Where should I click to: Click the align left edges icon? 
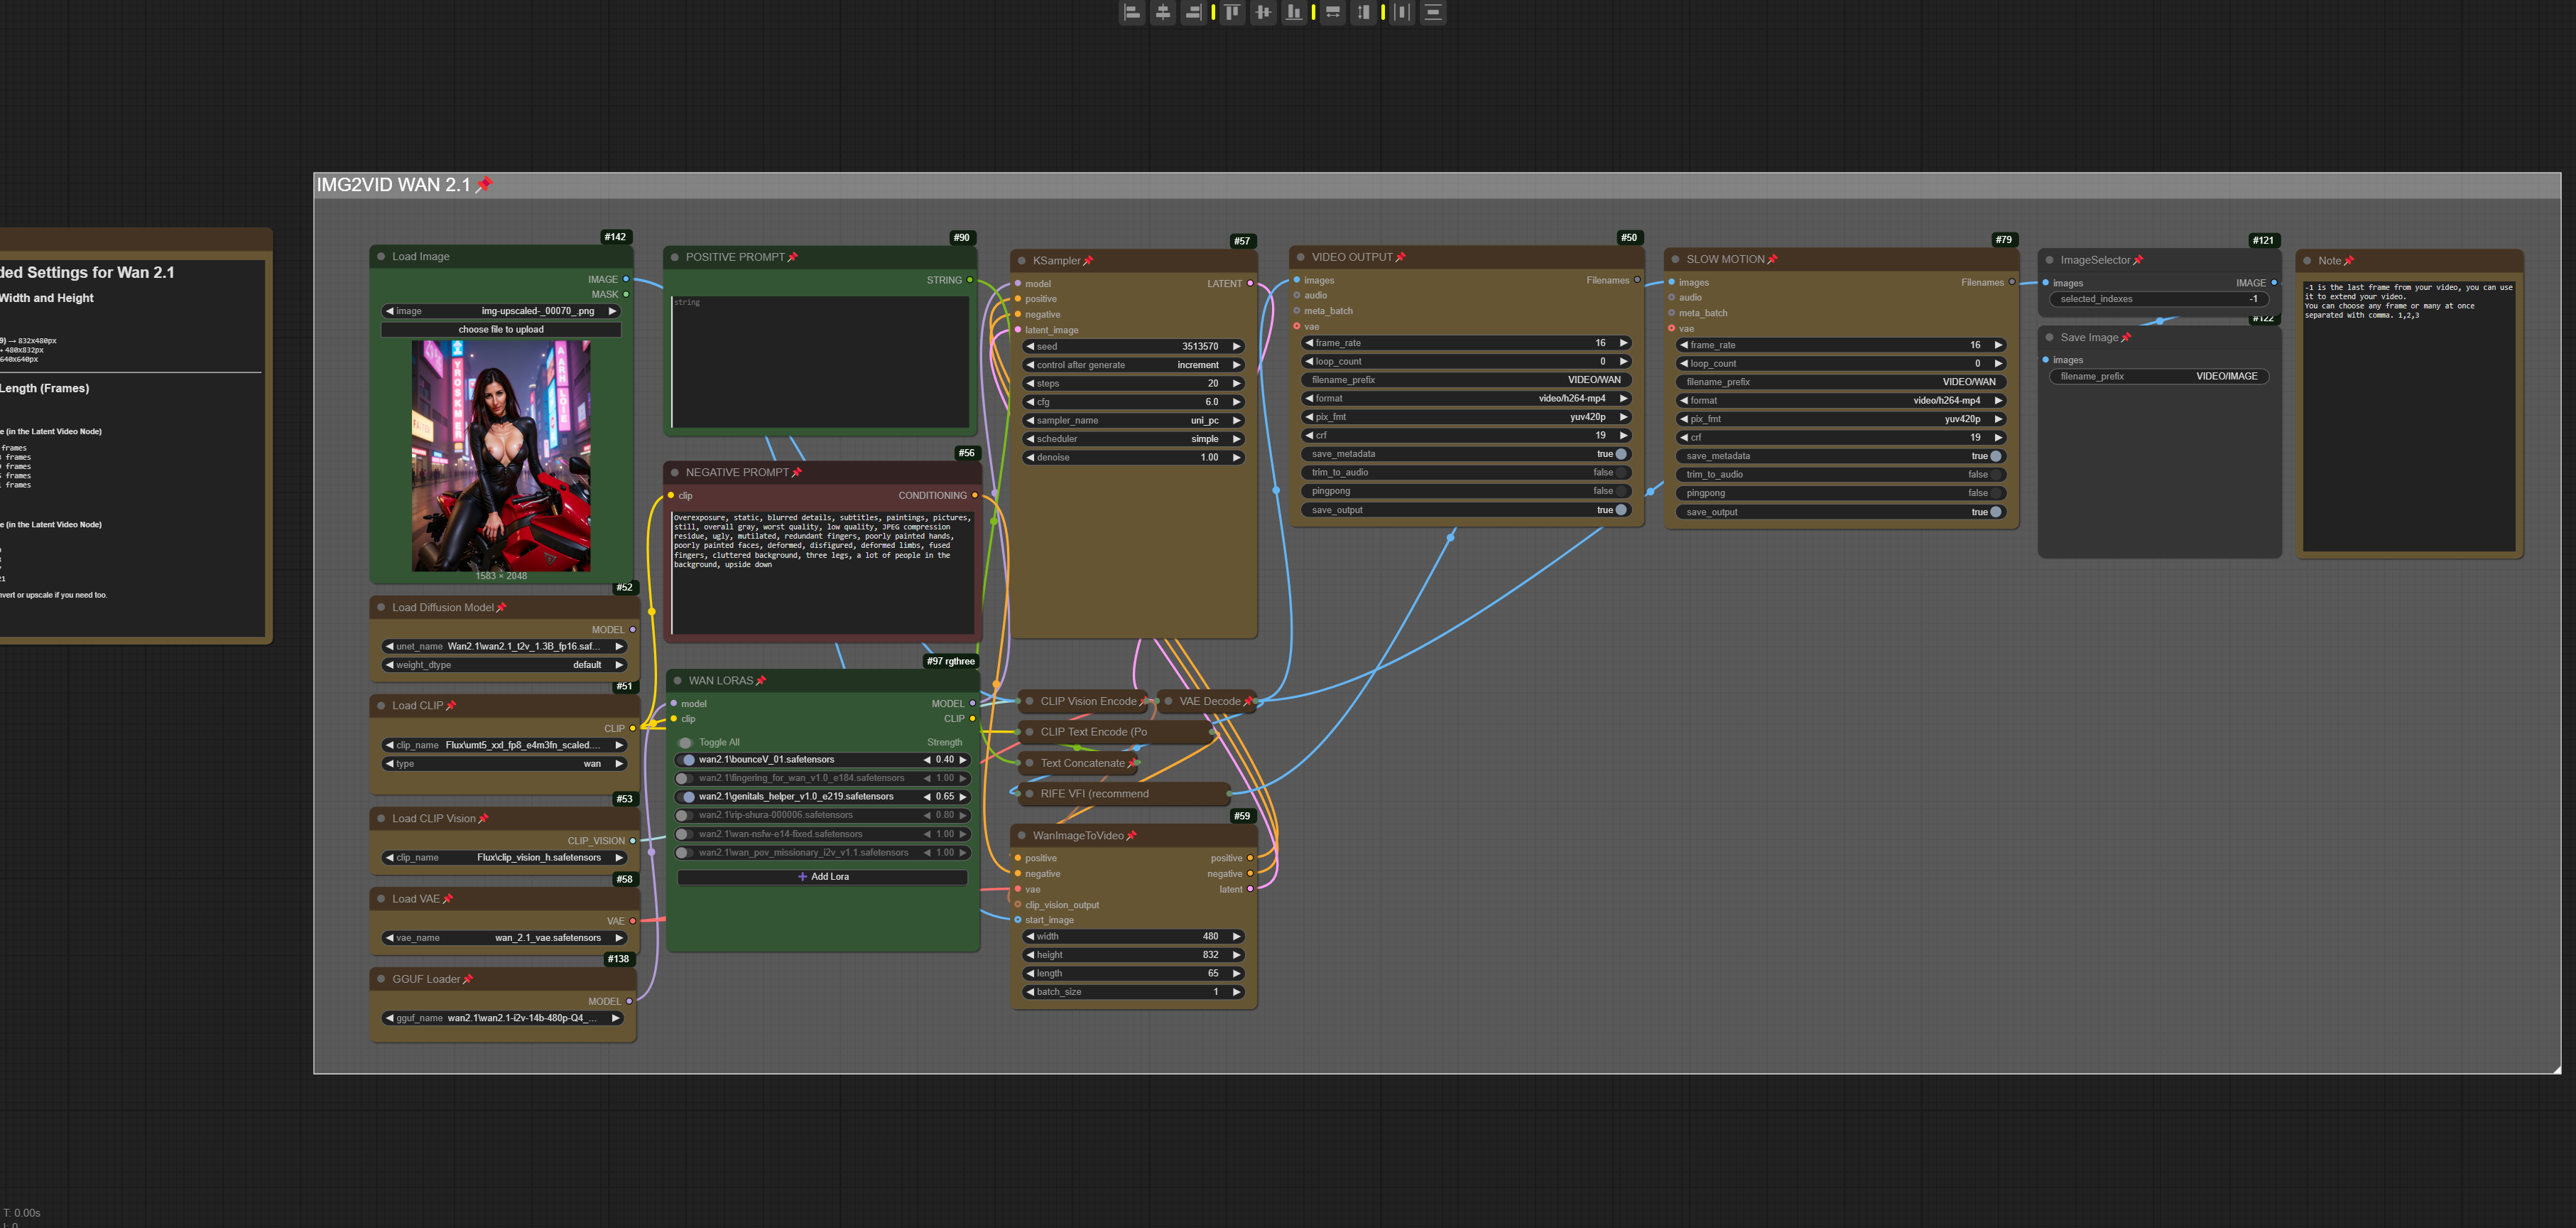(x=1132, y=12)
